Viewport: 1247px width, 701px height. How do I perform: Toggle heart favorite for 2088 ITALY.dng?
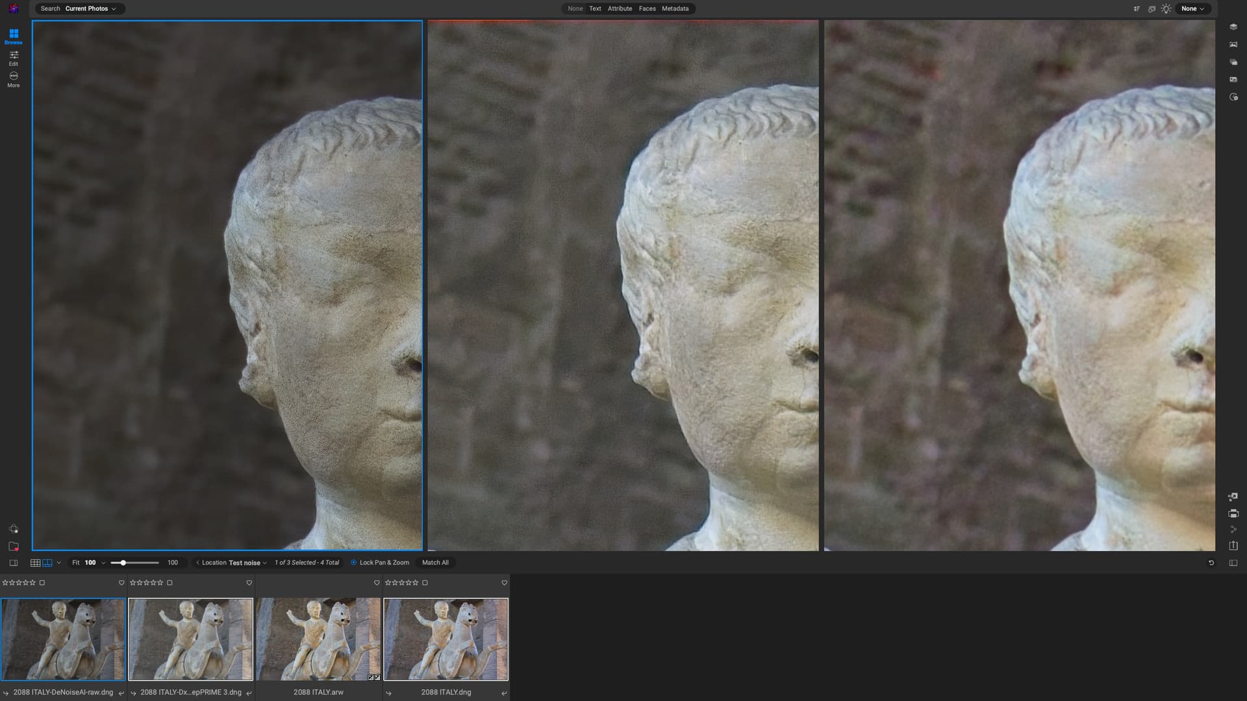(x=504, y=583)
